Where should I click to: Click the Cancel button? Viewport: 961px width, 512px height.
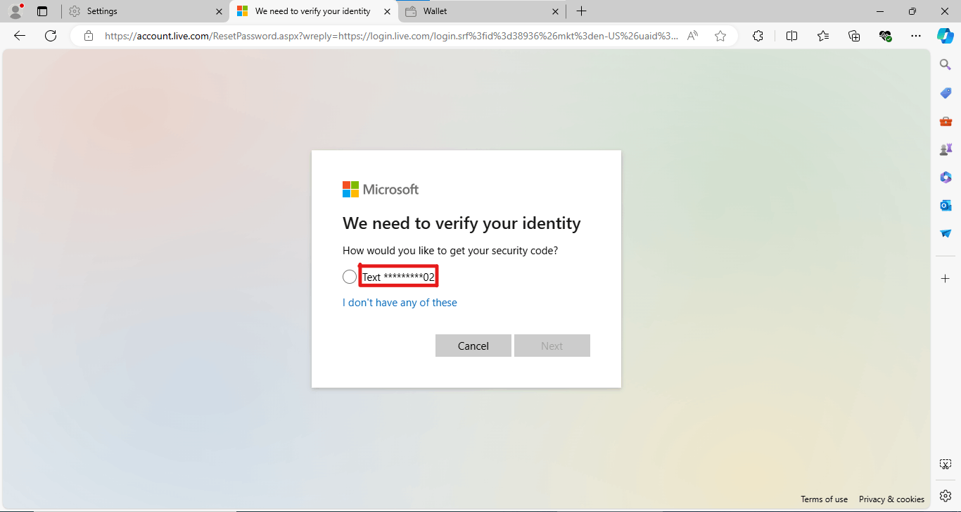click(473, 346)
